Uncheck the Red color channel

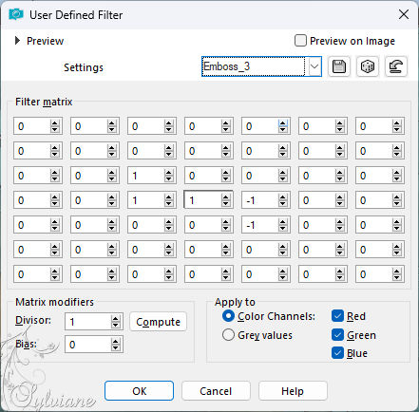(x=337, y=316)
